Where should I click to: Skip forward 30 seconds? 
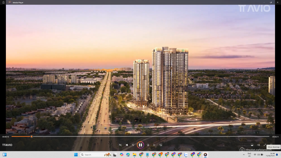point(148,145)
